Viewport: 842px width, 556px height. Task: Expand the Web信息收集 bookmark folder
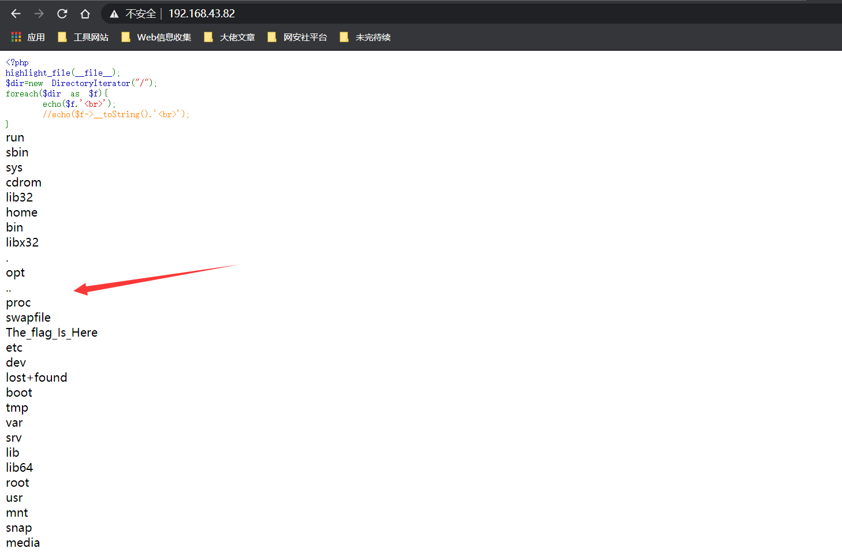pyautogui.click(x=156, y=38)
